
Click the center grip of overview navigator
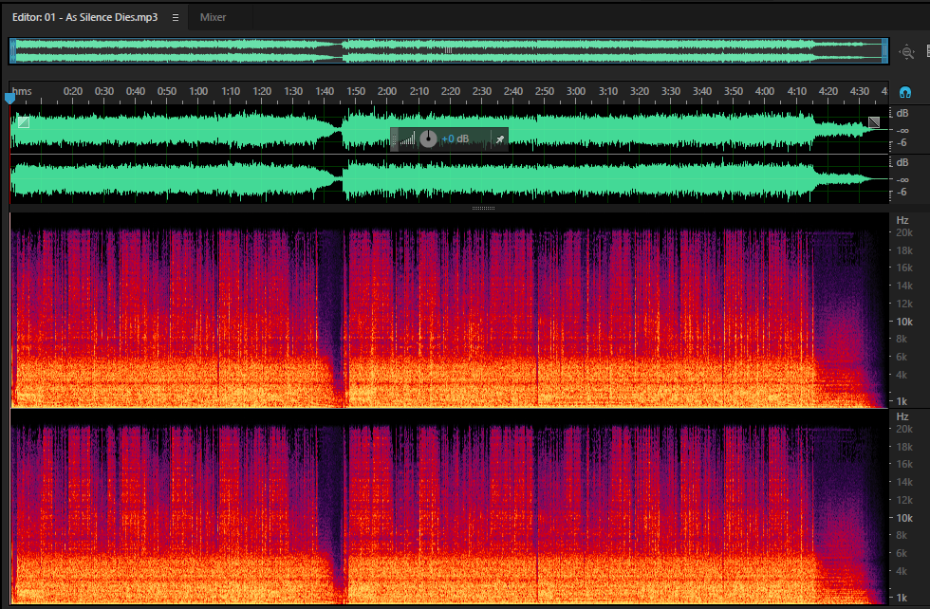448,51
